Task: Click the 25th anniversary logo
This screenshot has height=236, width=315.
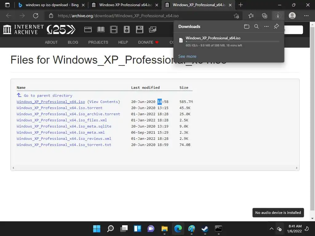Action: click(61, 29)
